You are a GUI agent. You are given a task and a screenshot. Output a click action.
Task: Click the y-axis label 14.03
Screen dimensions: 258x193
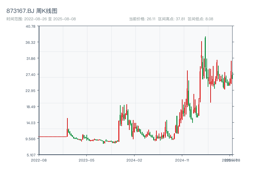tap(30, 122)
